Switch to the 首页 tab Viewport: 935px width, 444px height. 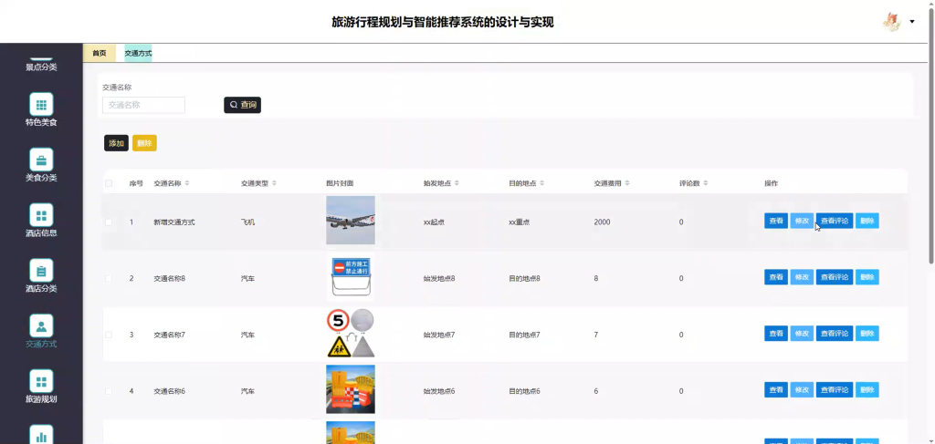(x=99, y=53)
